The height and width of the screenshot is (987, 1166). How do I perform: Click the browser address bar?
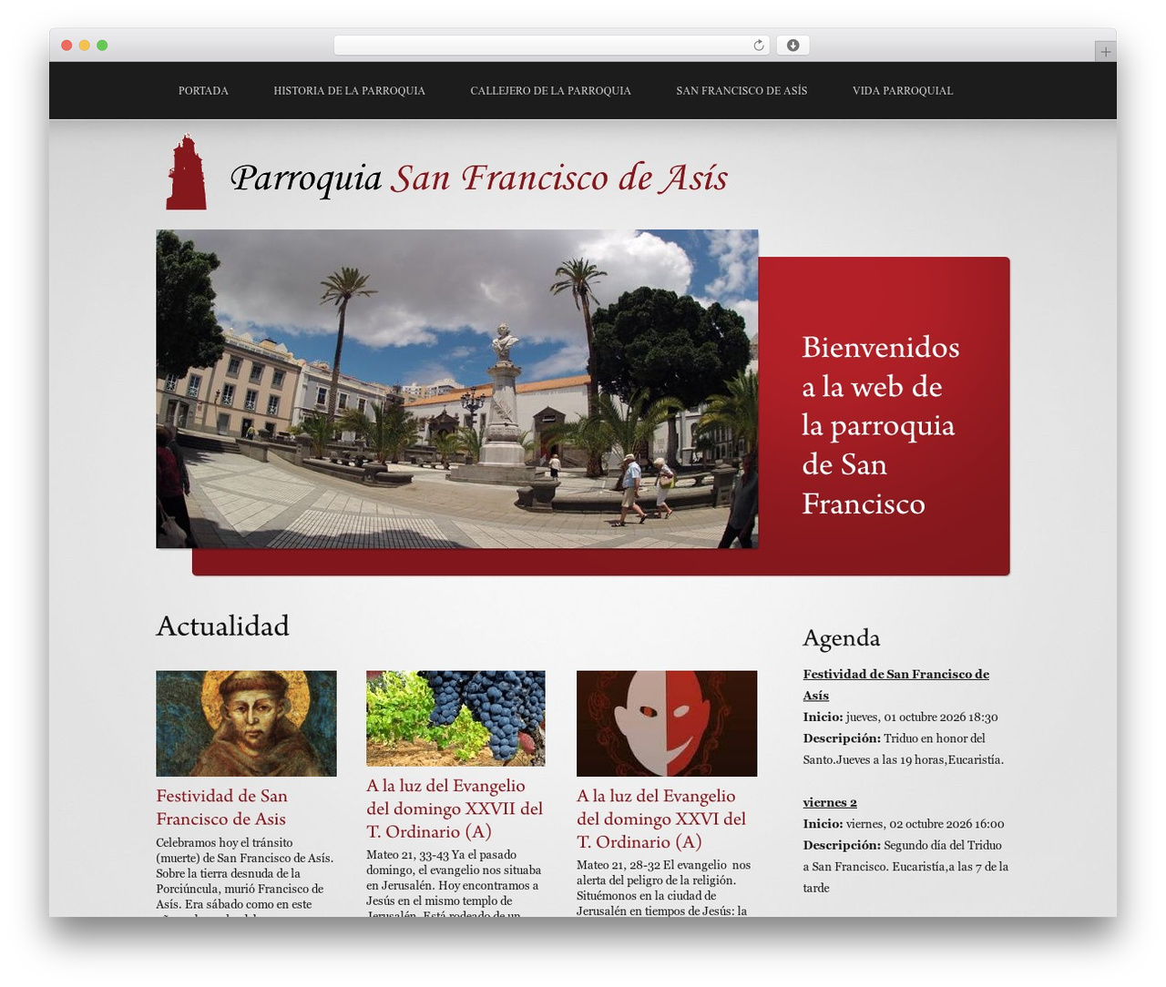pos(552,46)
